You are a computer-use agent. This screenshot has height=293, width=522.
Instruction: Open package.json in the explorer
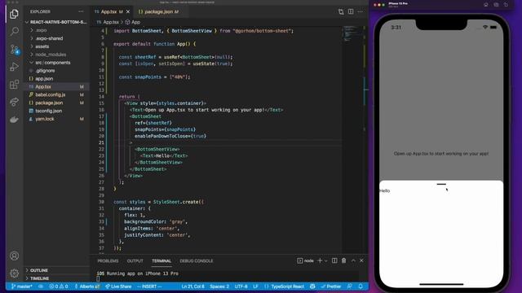point(49,103)
